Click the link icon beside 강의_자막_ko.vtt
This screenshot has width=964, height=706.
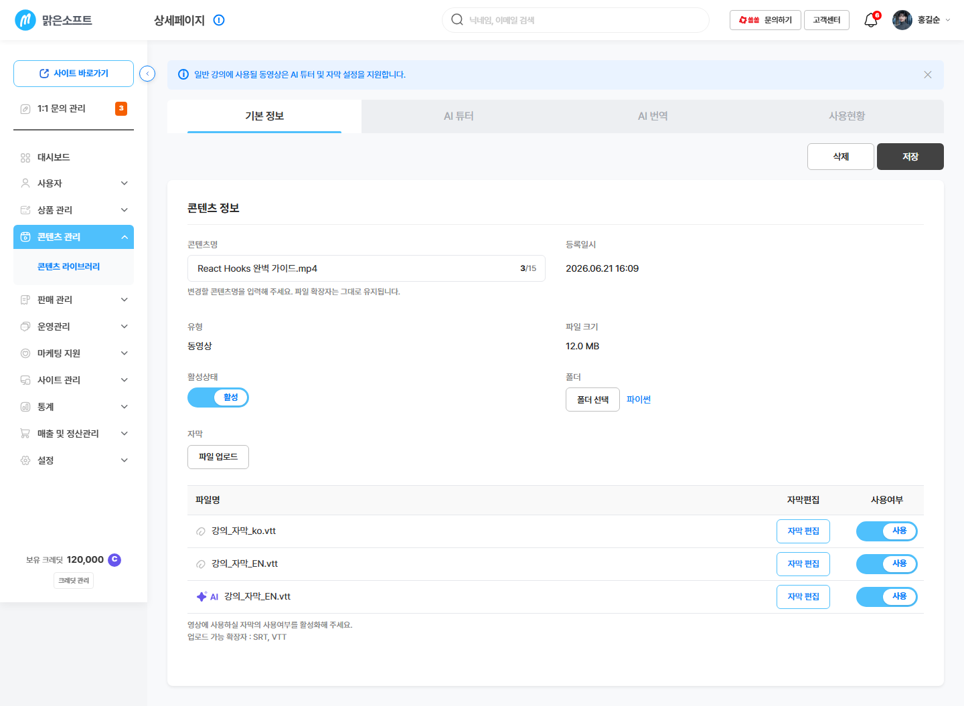201,531
